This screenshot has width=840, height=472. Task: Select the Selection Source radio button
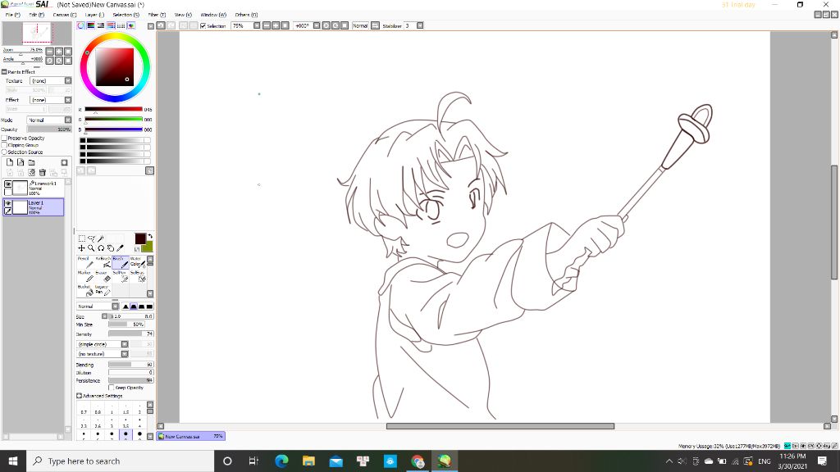(4, 152)
